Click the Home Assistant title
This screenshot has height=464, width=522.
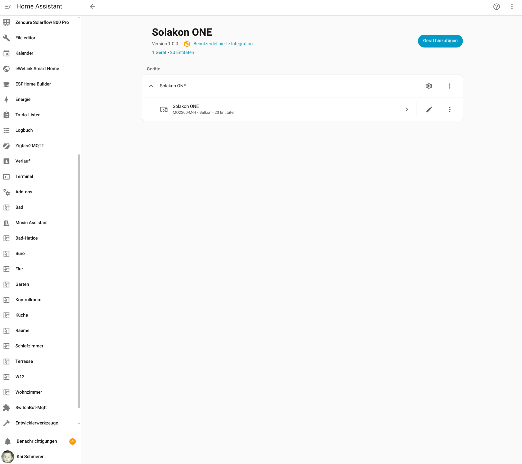tap(39, 6)
